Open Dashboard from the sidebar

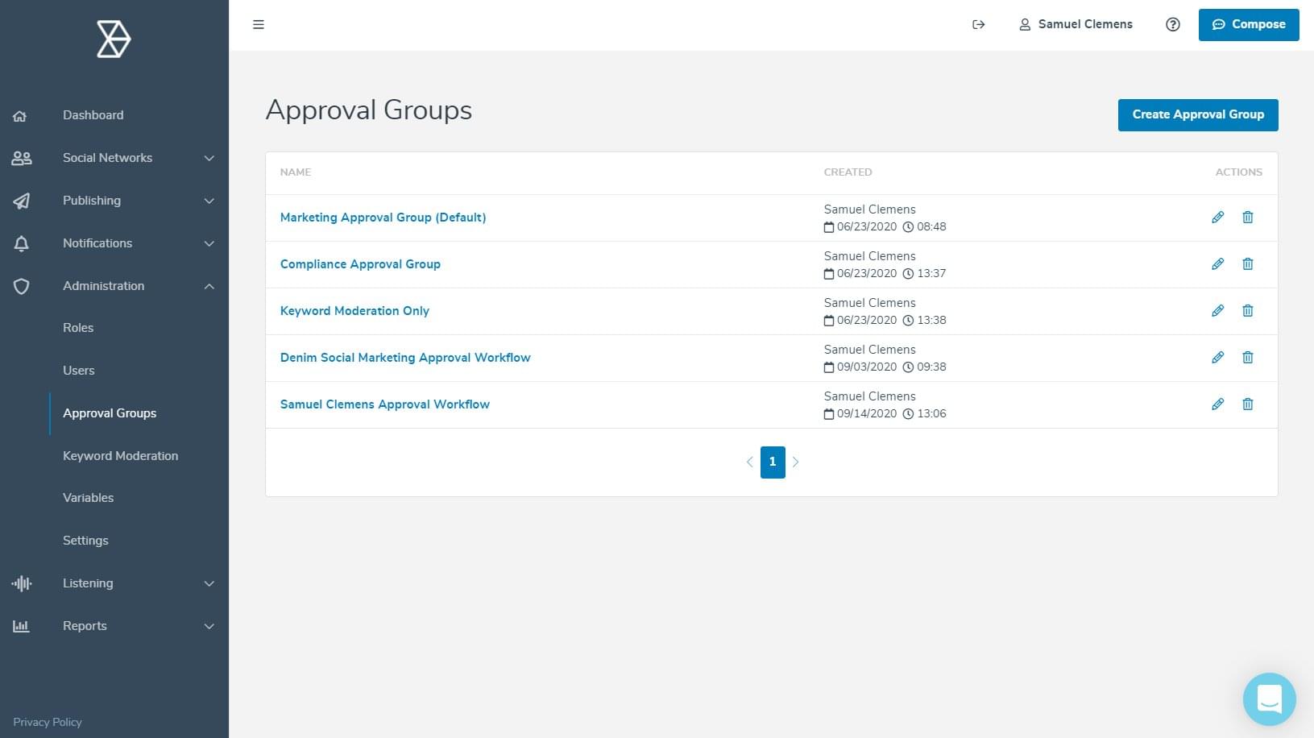[93, 115]
